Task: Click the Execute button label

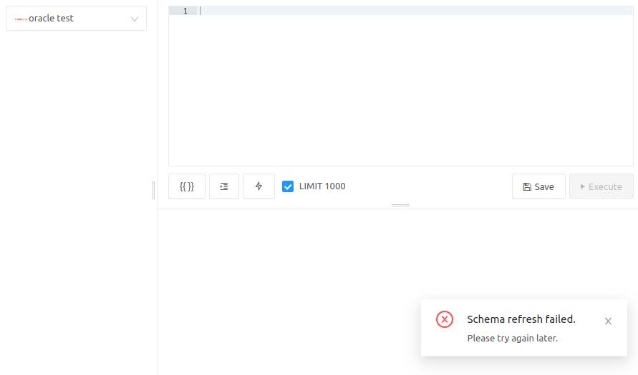Action: coord(605,186)
